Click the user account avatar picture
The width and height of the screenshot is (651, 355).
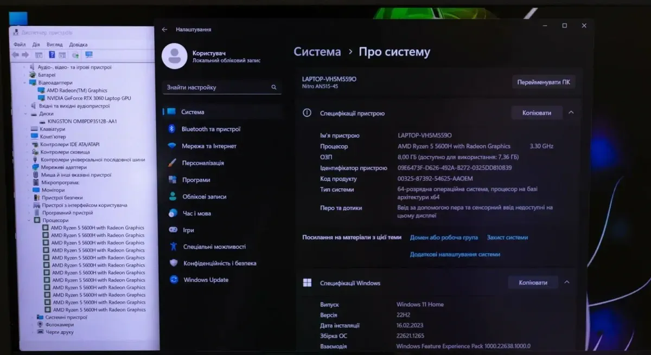coord(174,56)
